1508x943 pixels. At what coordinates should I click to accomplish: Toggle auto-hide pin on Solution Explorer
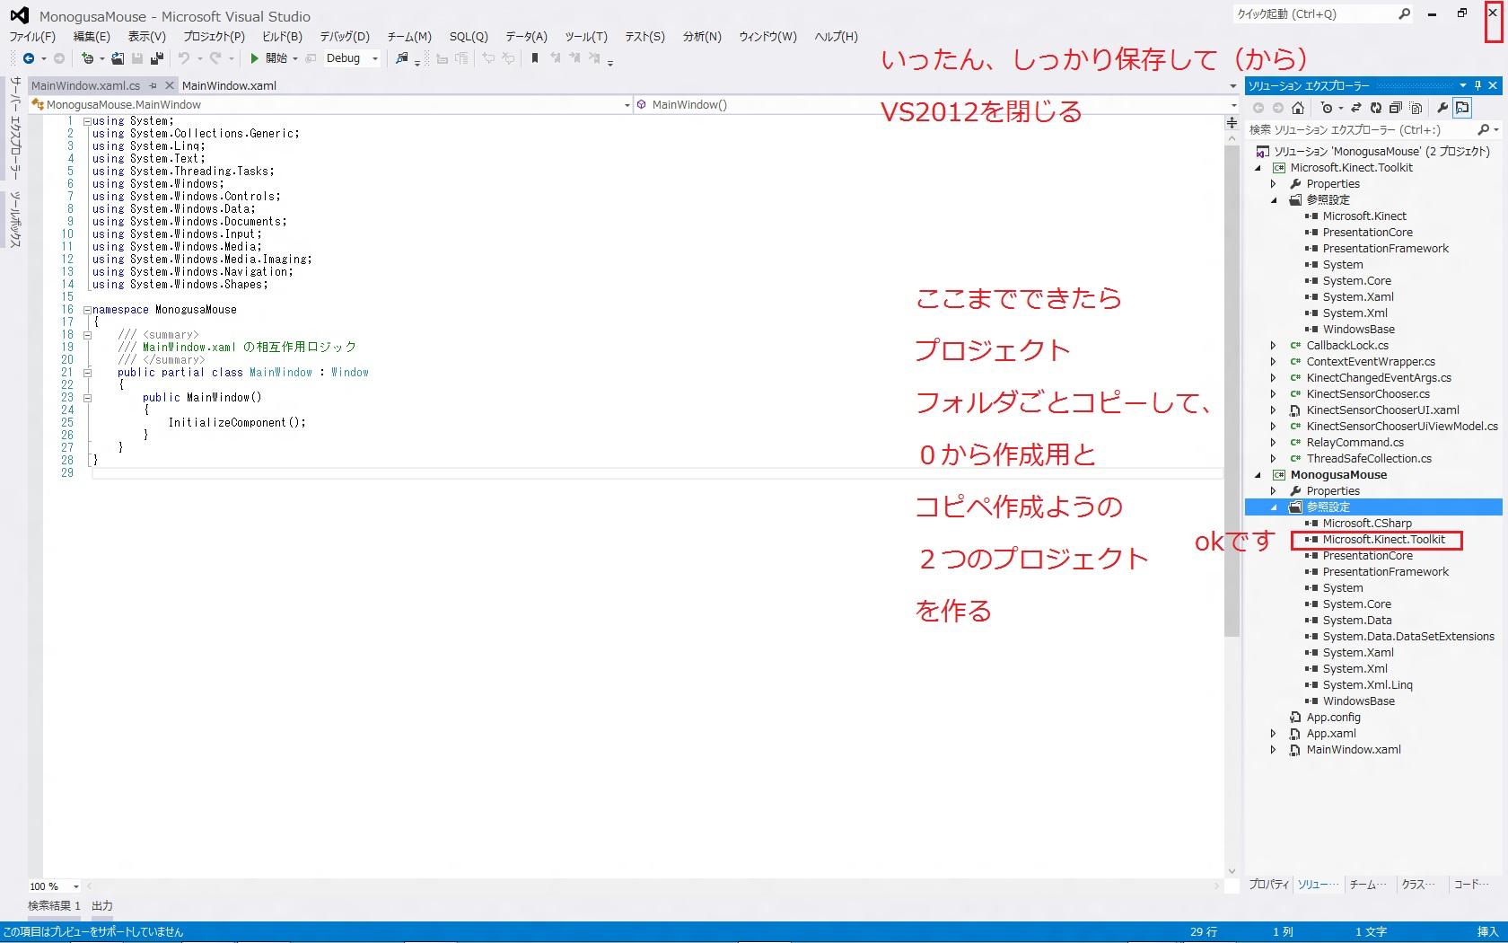tap(1477, 85)
